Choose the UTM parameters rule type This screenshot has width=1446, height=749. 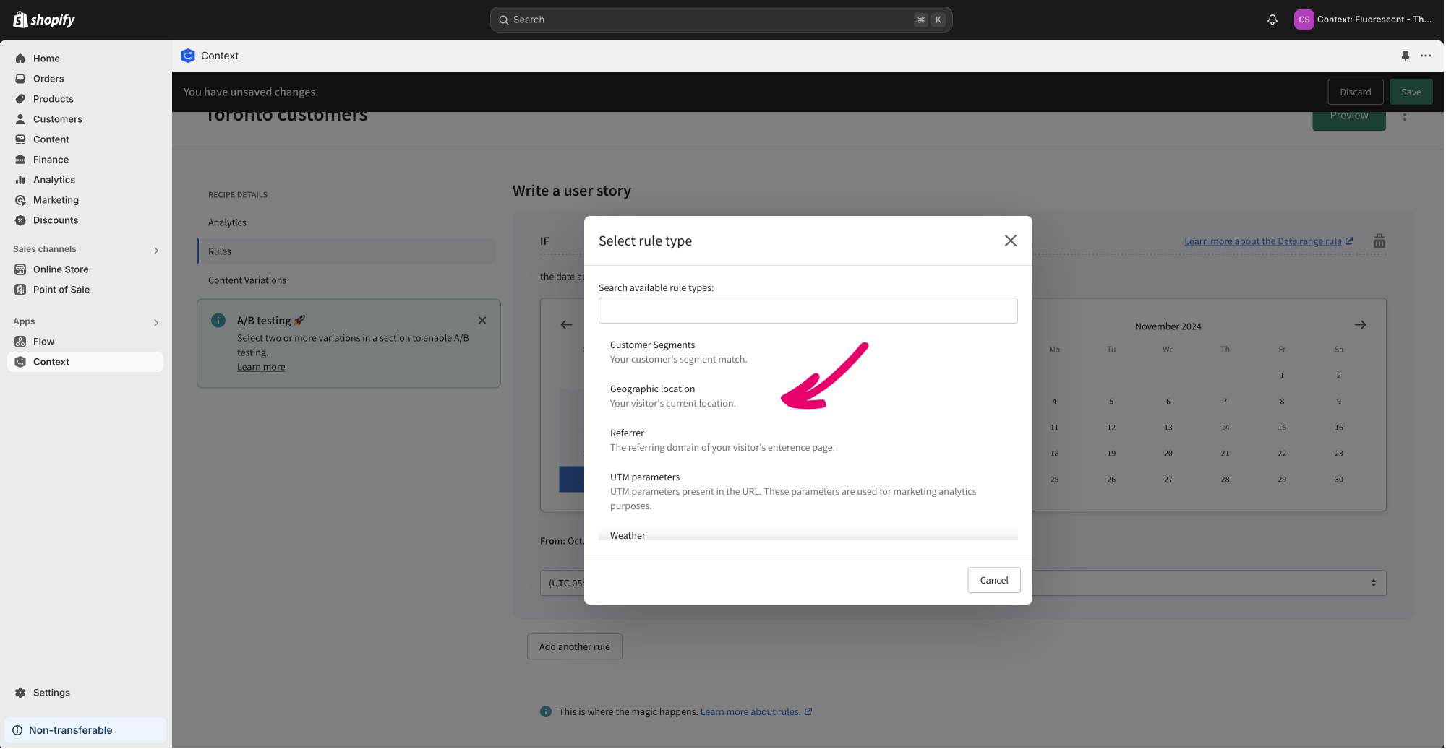pos(644,477)
